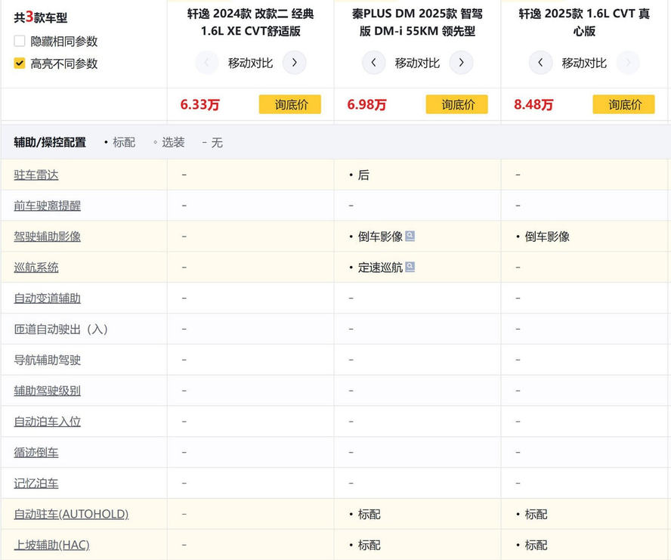Click 定速巡航 value in 巡航系统 row
The width and height of the screenshot is (671, 560).
click(380, 268)
